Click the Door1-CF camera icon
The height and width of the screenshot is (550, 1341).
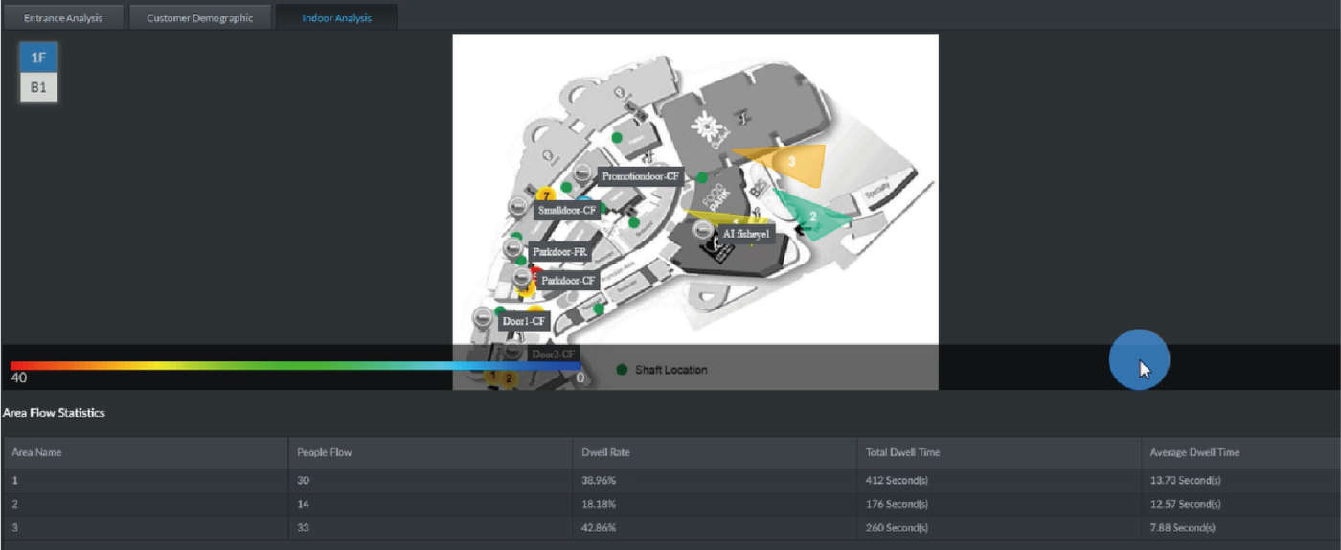click(484, 318)
